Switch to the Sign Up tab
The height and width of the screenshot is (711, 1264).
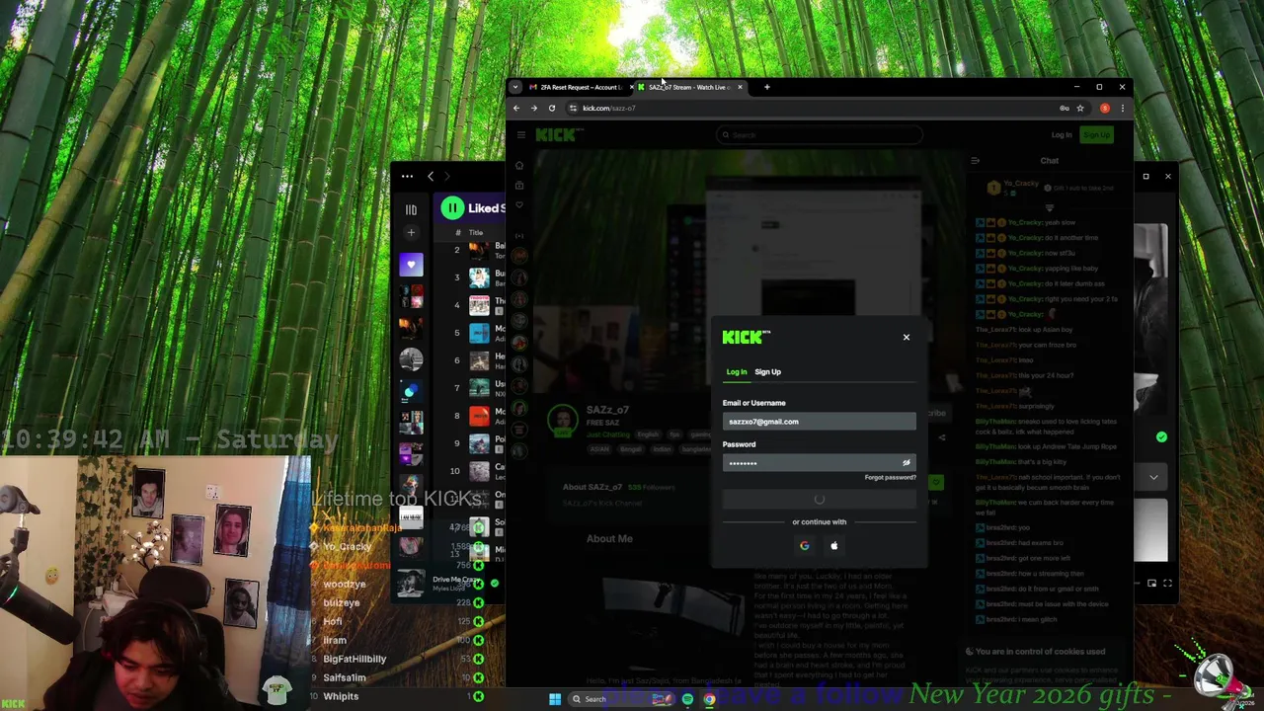click(x=767, y=372)
